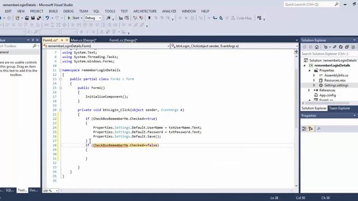Viewport: 358px width, 201px height.
Task: Click the Home icon in Solution Explorer
Action: point(317,47)
